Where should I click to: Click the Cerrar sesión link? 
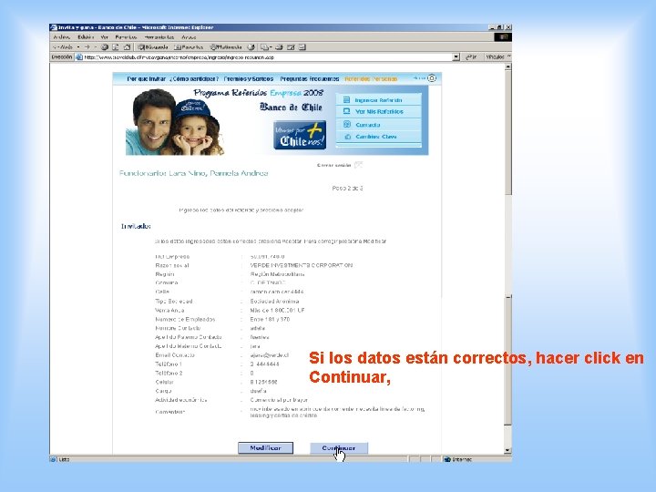click(333, 165)
